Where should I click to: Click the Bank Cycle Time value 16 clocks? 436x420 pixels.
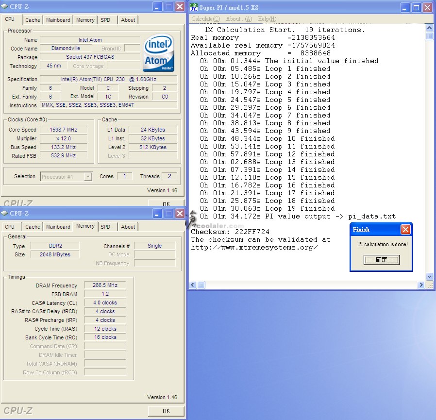[x=105, y=337]
